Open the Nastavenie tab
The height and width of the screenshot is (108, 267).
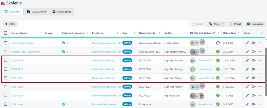(x=61, y=11)
